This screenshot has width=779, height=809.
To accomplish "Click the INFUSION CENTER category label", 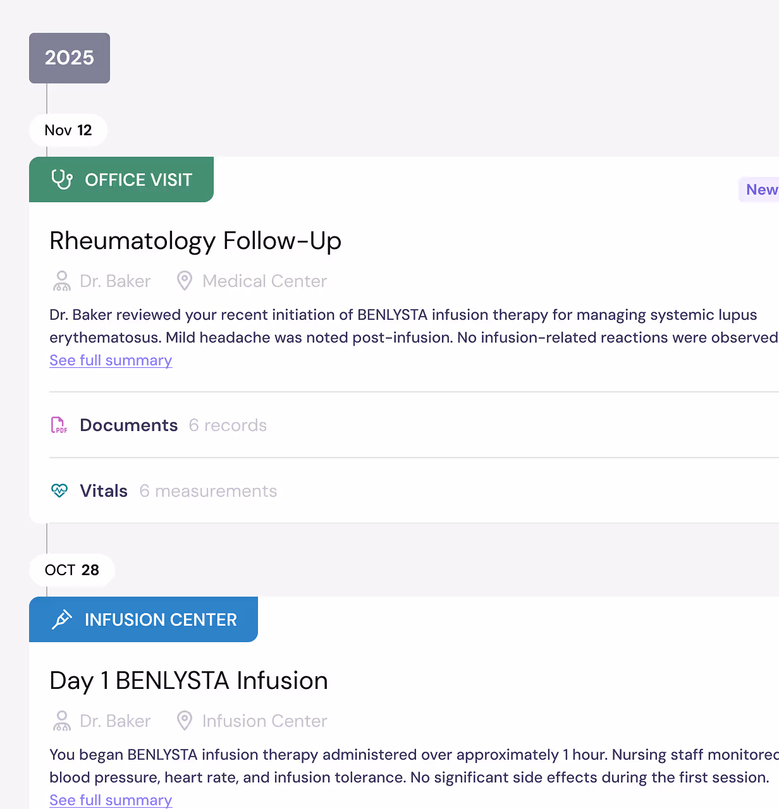I will [161, 619].
